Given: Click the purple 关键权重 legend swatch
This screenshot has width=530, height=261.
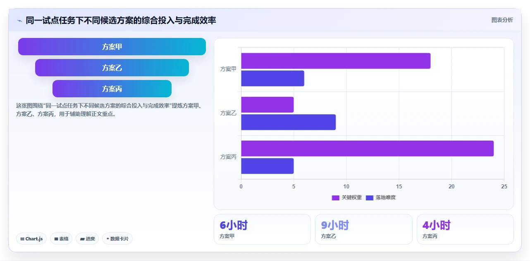Looking at the screenshot, I should pyautogui.click(x=336, y=198).
